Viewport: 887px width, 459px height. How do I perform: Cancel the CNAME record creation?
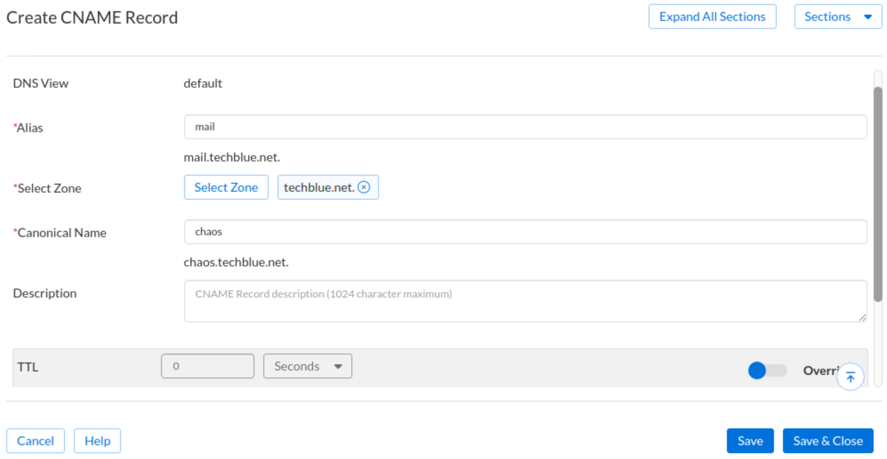(36, 441)
